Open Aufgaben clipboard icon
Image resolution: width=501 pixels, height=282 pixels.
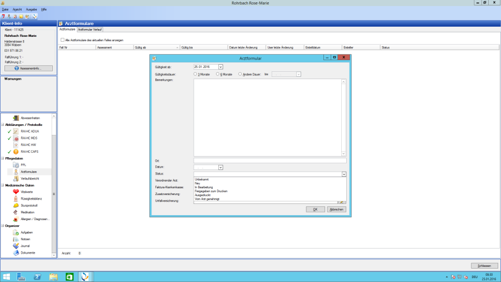point(16,232)
